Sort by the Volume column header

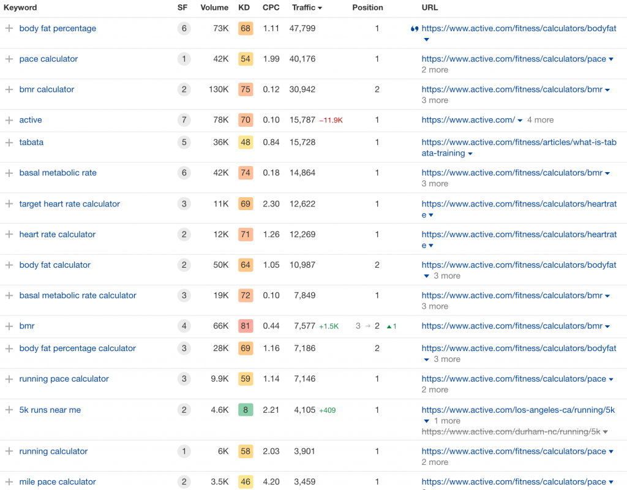(214, 7)
